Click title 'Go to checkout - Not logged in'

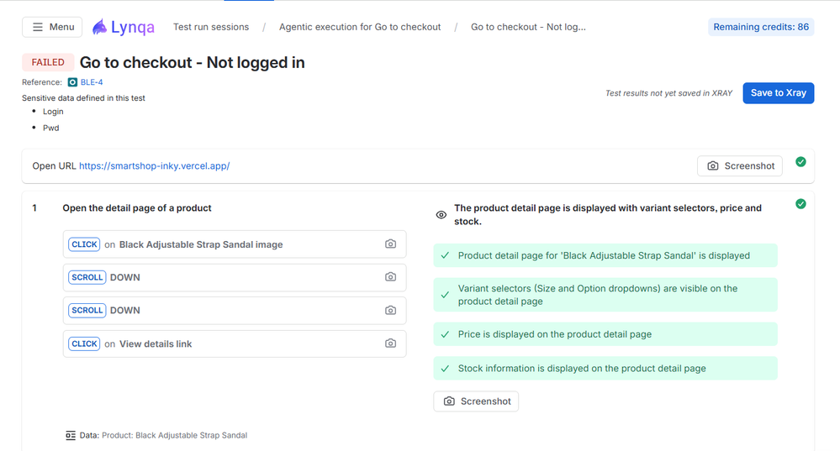[x=193, y=63]
